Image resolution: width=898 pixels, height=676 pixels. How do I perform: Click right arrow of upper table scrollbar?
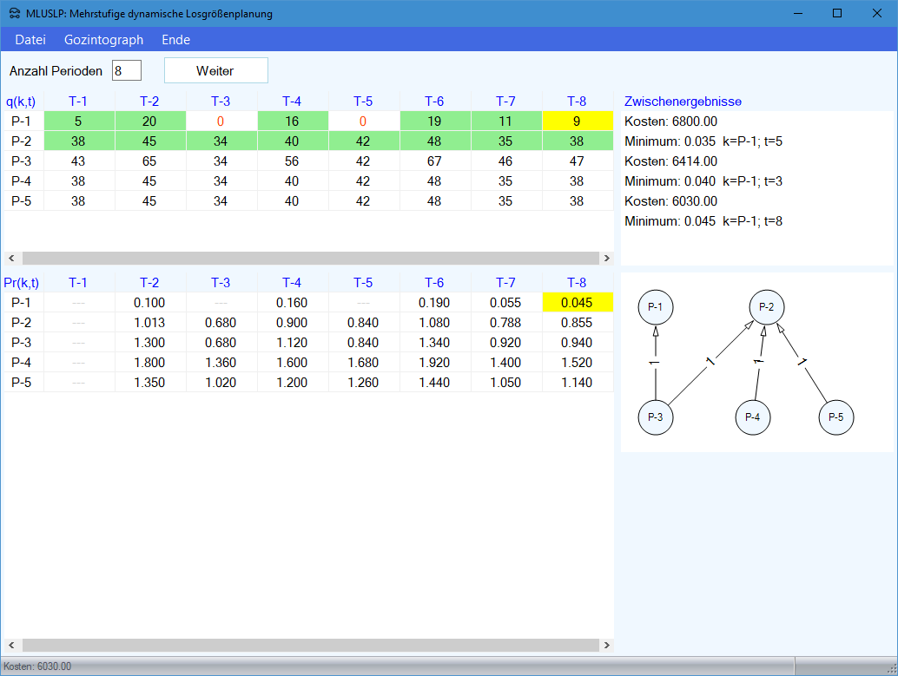click(x=606, y=259)
